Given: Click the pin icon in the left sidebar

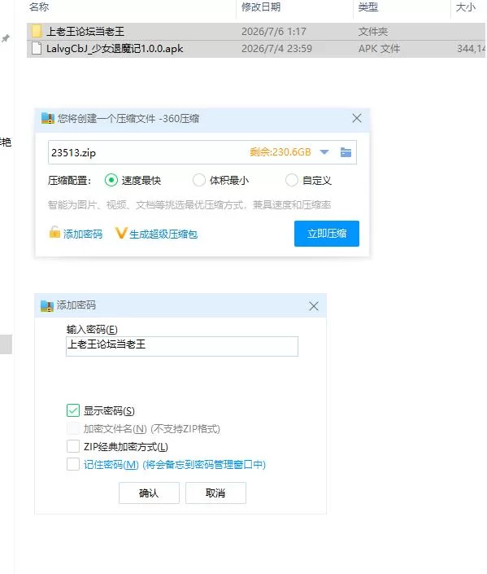Looking at the screenshot, I should [6, 38].
